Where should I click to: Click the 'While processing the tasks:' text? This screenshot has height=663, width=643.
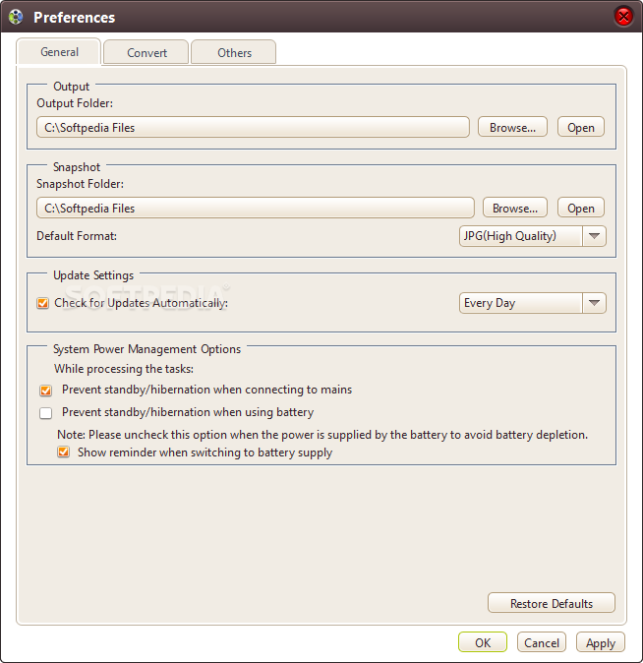[x=124, y=369]
